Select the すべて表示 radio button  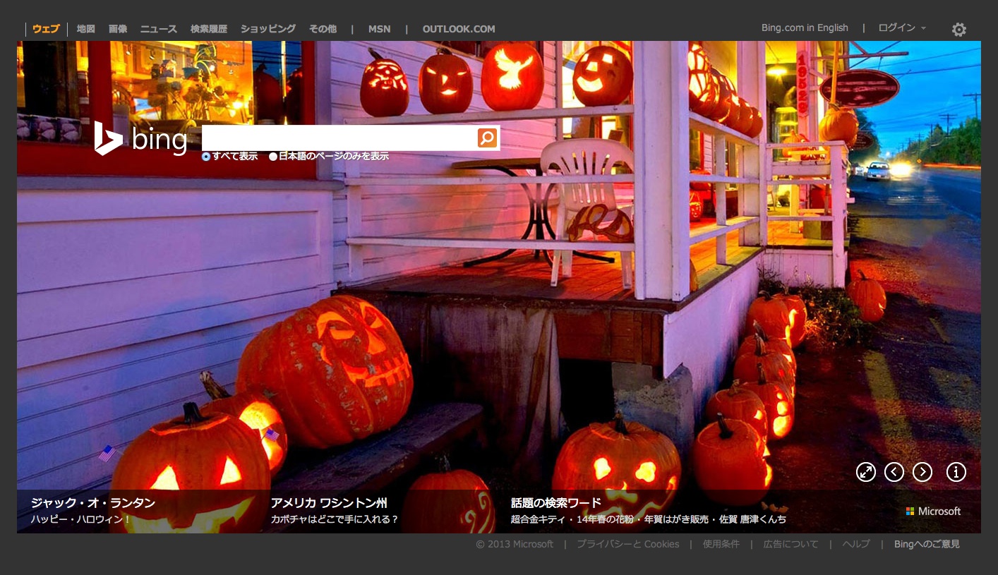click(x=206, y=157)
